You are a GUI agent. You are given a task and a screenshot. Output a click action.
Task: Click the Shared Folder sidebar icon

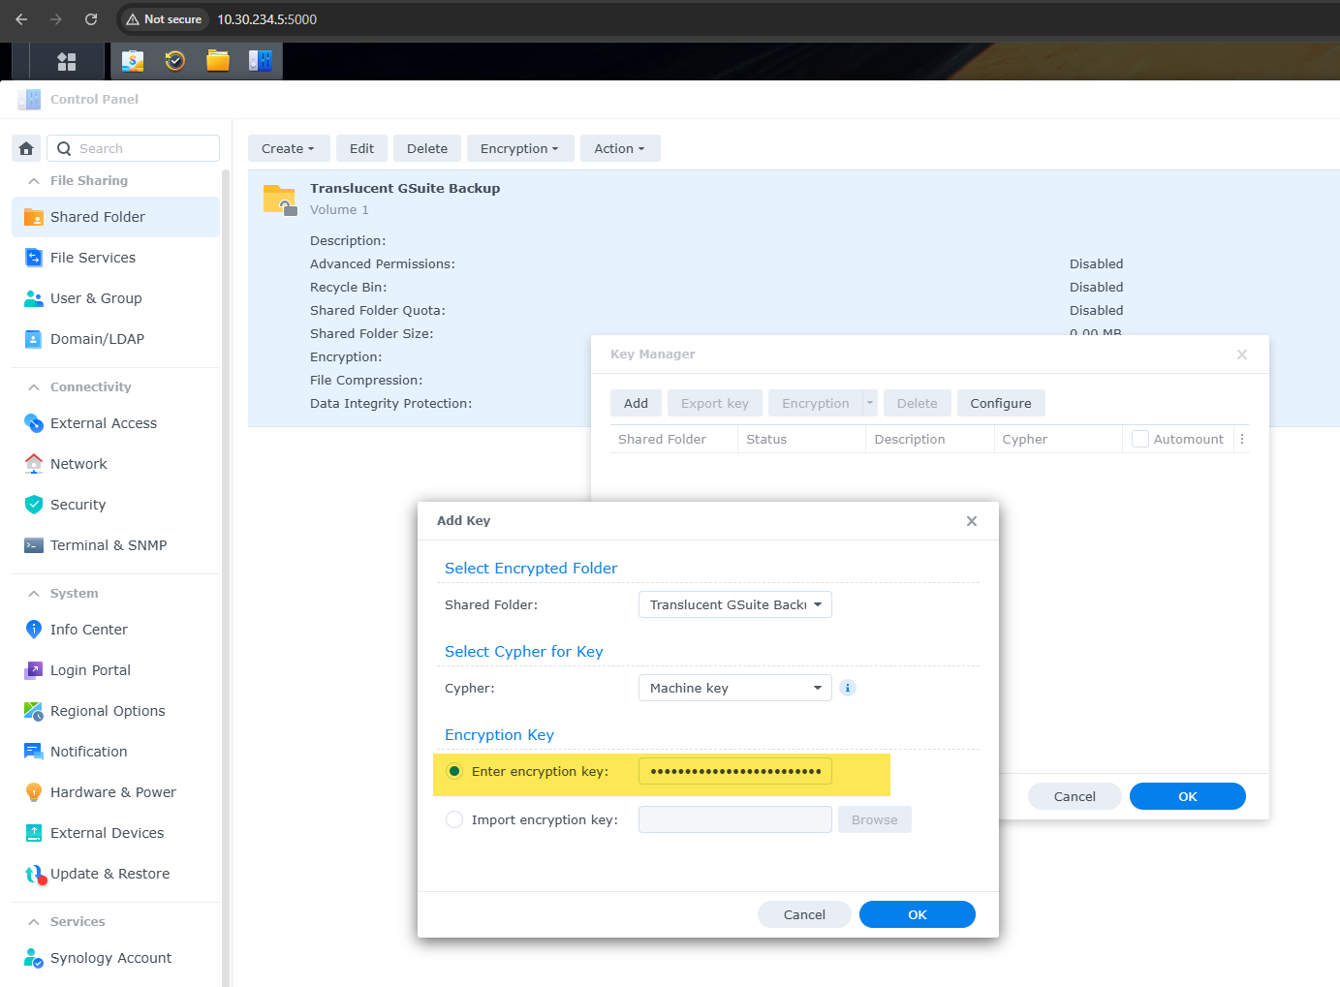[34, 217]
